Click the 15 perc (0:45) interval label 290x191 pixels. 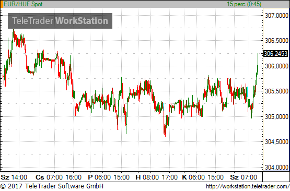click(244, 4)
